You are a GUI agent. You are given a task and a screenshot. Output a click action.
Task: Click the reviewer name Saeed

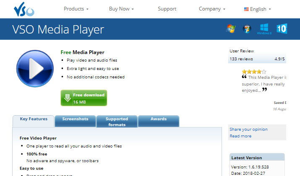(280, 103)
